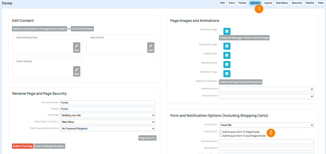Click Facebook Debugger: Reset Cached Image button
The height and width of the screenshot is (154, 326).
[244, 38]
